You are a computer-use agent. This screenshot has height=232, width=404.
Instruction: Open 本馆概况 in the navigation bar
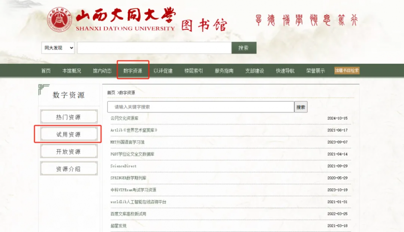(x=71, y=71)
